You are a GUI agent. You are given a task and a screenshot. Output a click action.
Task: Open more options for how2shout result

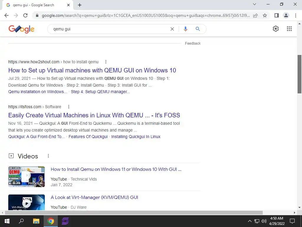pos(106,62)
